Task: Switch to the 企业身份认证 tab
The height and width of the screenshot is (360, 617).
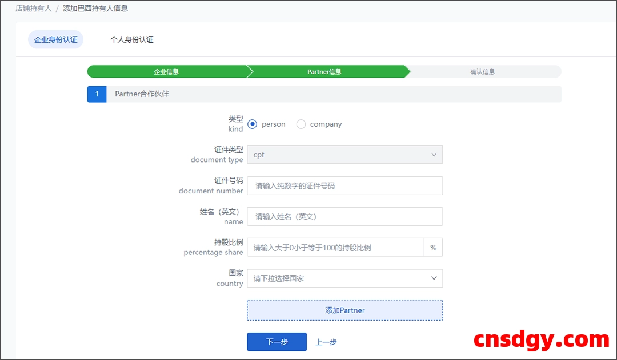Action: (55, 39)
